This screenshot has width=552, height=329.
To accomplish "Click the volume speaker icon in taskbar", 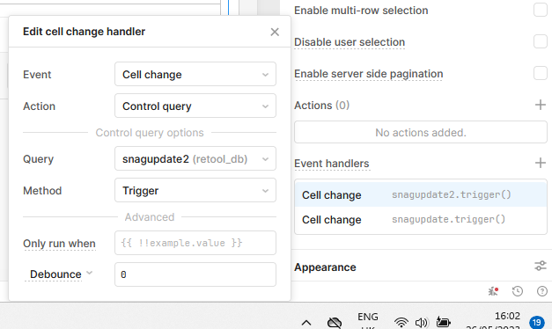I will pyautogui.click(x=422, y=322).
